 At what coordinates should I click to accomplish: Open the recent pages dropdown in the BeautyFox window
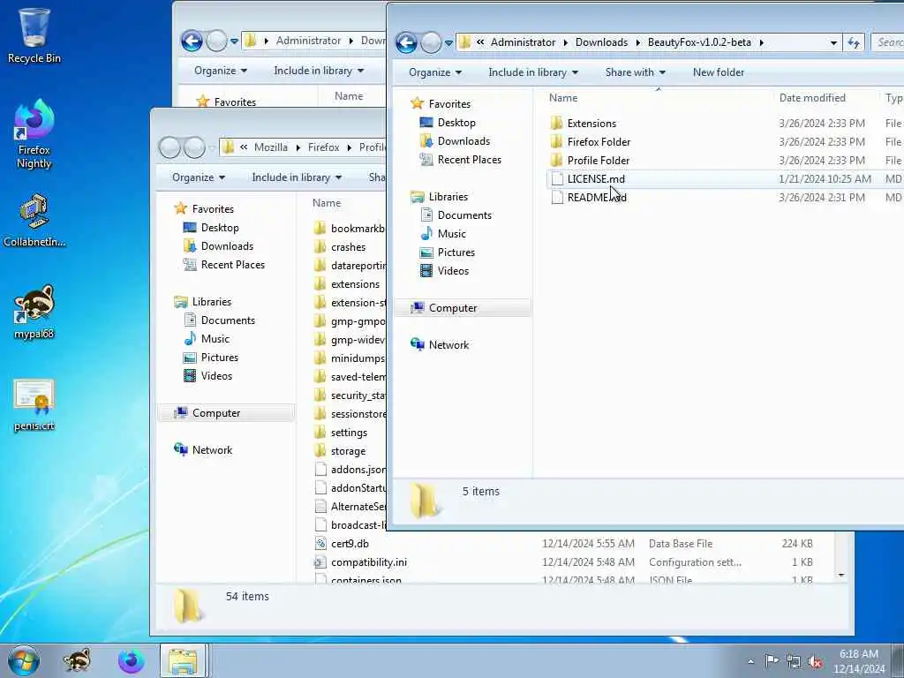[x=448, y=43]
